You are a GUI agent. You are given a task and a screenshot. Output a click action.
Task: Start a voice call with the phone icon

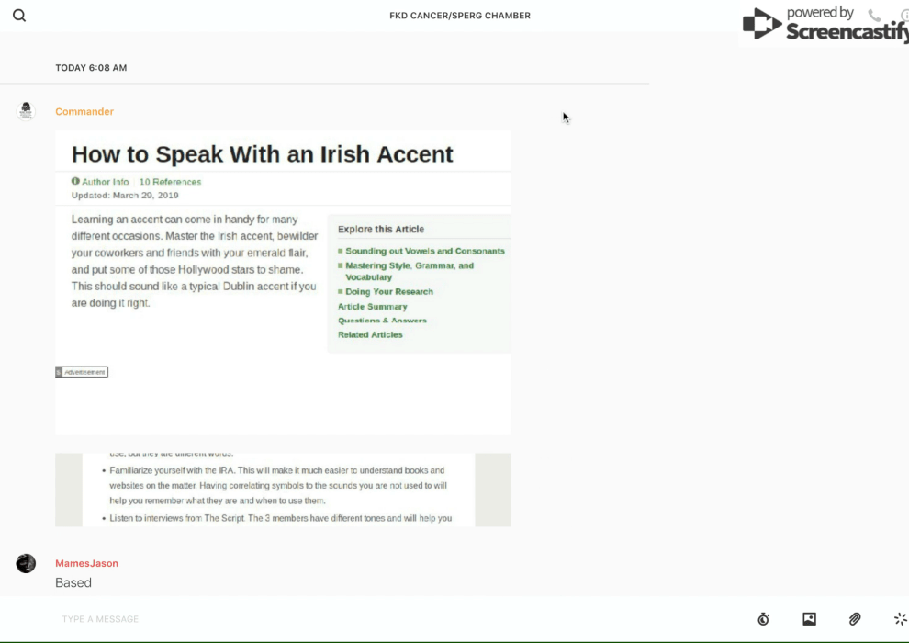coord(874,16)
